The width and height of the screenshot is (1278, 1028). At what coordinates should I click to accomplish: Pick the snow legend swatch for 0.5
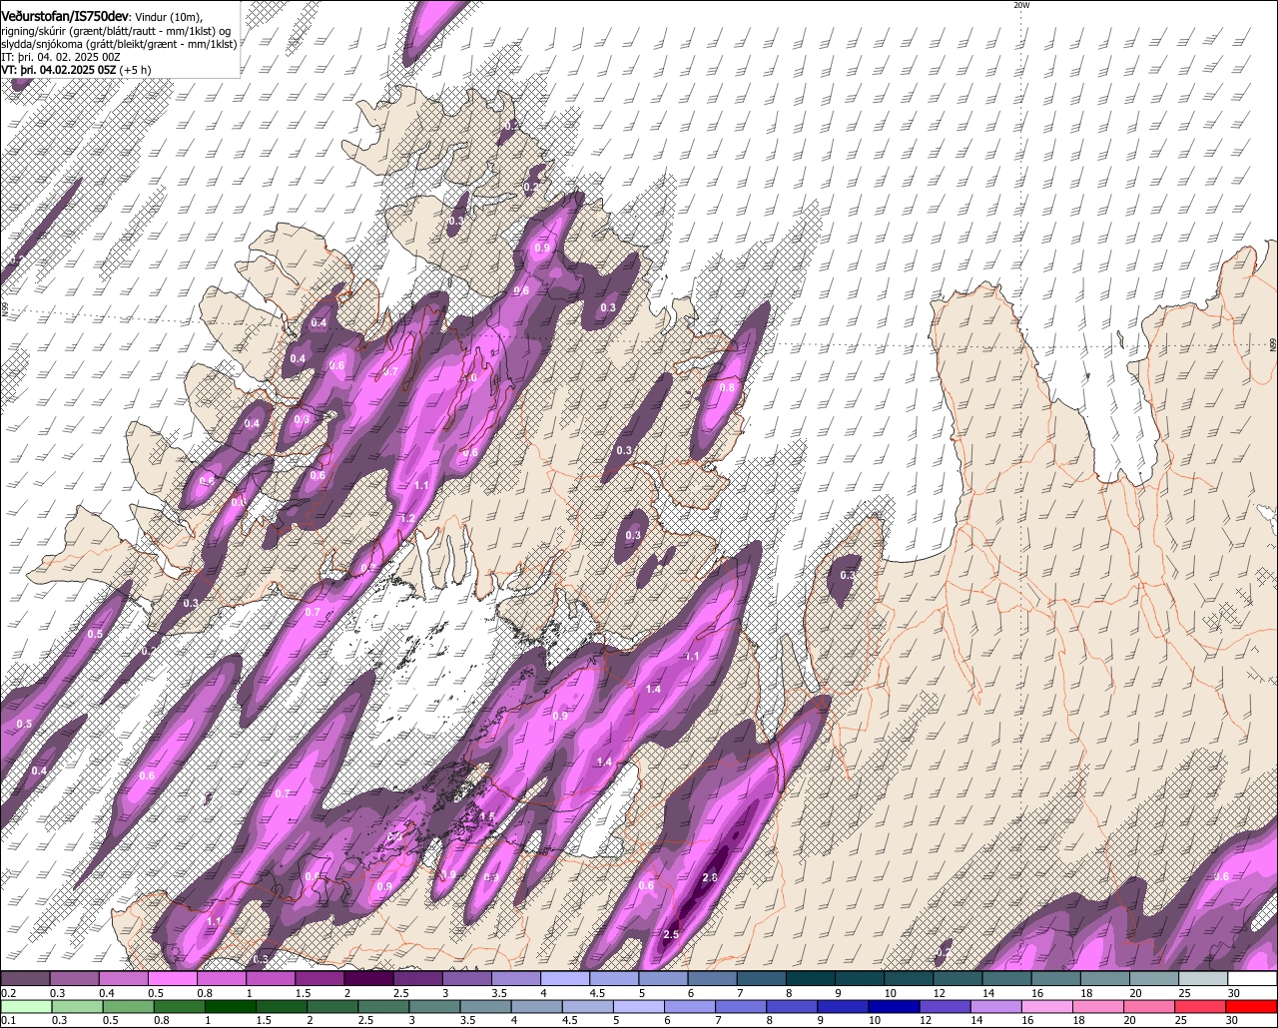tap(172, 979)
